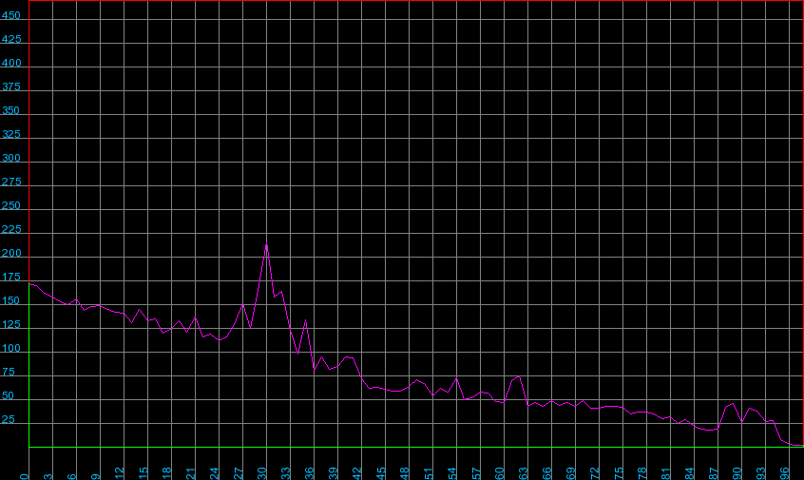The width and height of the screenshot is (804, 480).
Task: Click the 400 y-axis label
Action: coord(10,63)
